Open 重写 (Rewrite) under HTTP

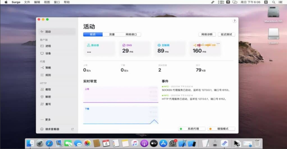48,104
